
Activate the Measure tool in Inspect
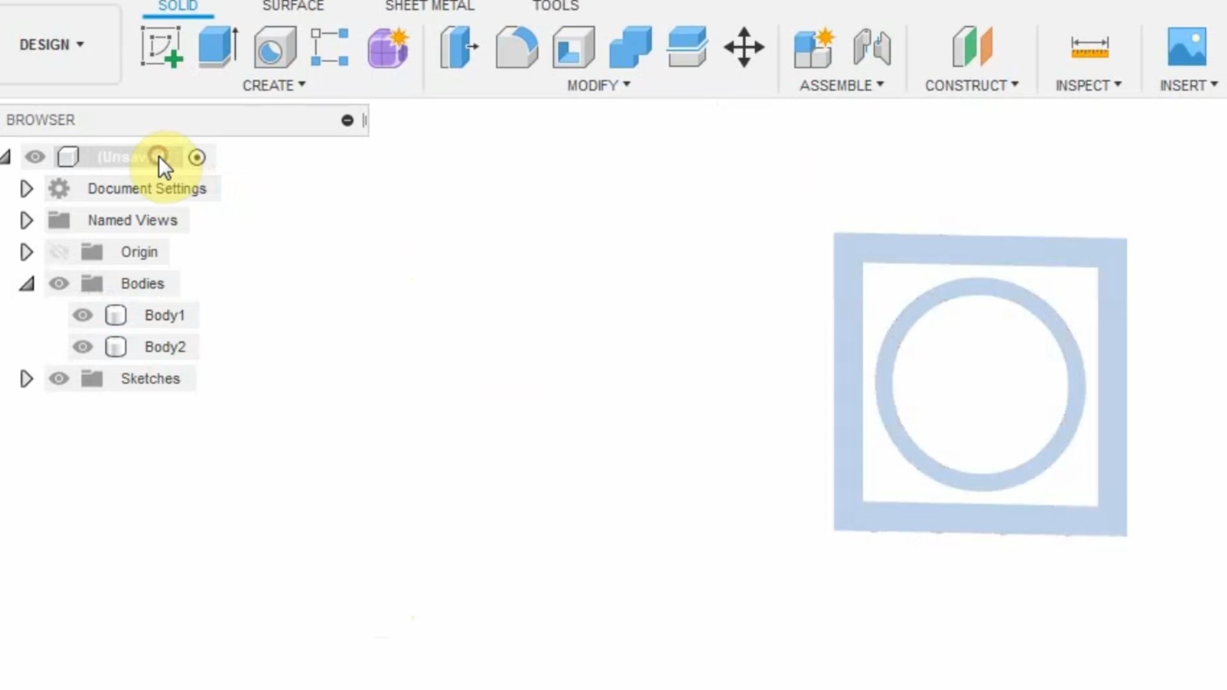(1090, 48)
